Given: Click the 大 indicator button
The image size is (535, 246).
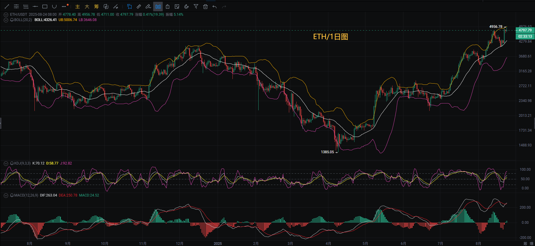Looking at the screenshot, I should (x=87, y=7).
